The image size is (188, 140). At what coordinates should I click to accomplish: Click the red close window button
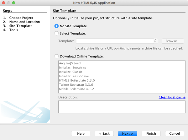pos(4,3)
